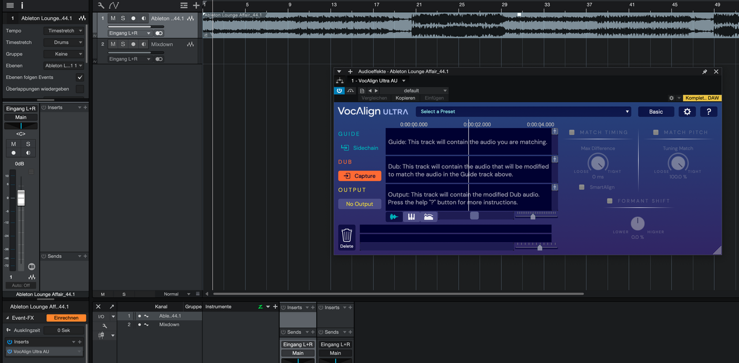Click the No Output button
This screenshot has height=363, width=739.
point(360,204)
